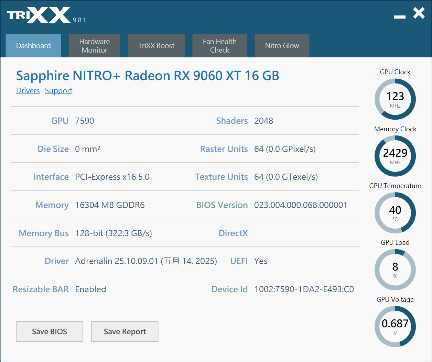Click the UEFI value Yes
This screenshot has width=432, height=362.
click(x=261, y=261)
